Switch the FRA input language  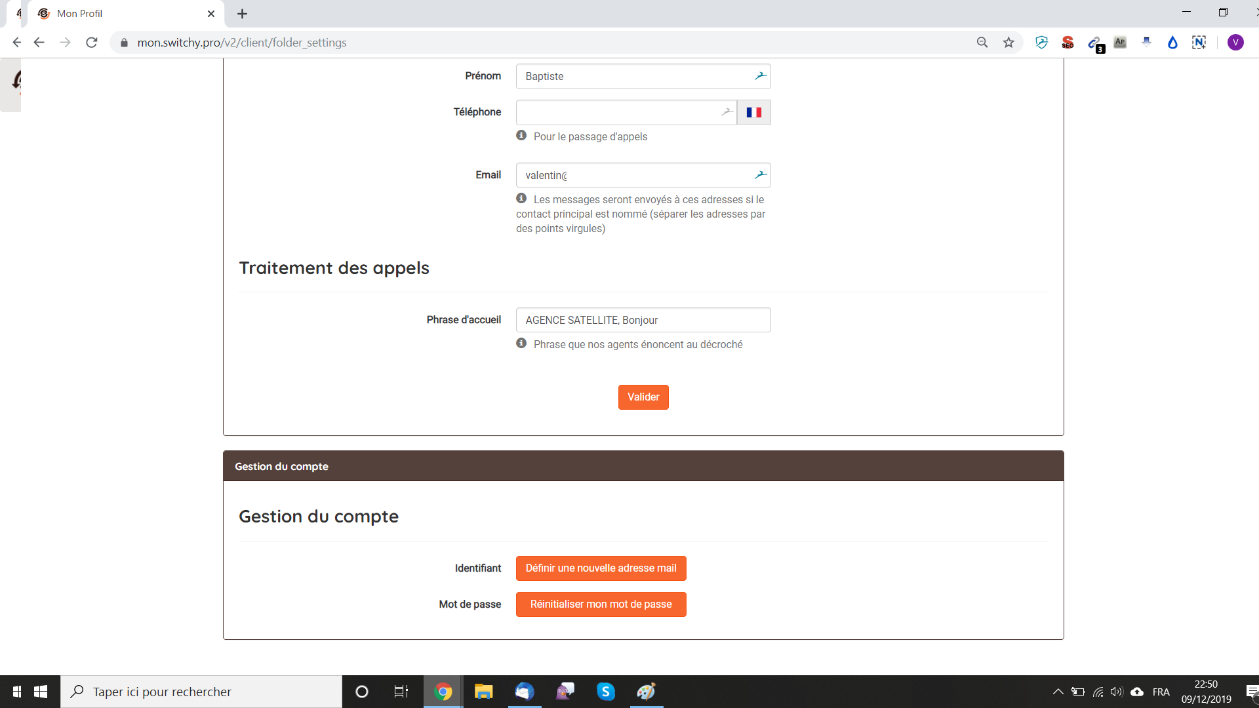click(x=1161, y=692)
